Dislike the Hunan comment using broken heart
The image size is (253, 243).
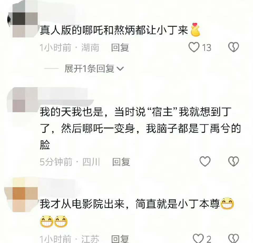[x=233, y=47]
